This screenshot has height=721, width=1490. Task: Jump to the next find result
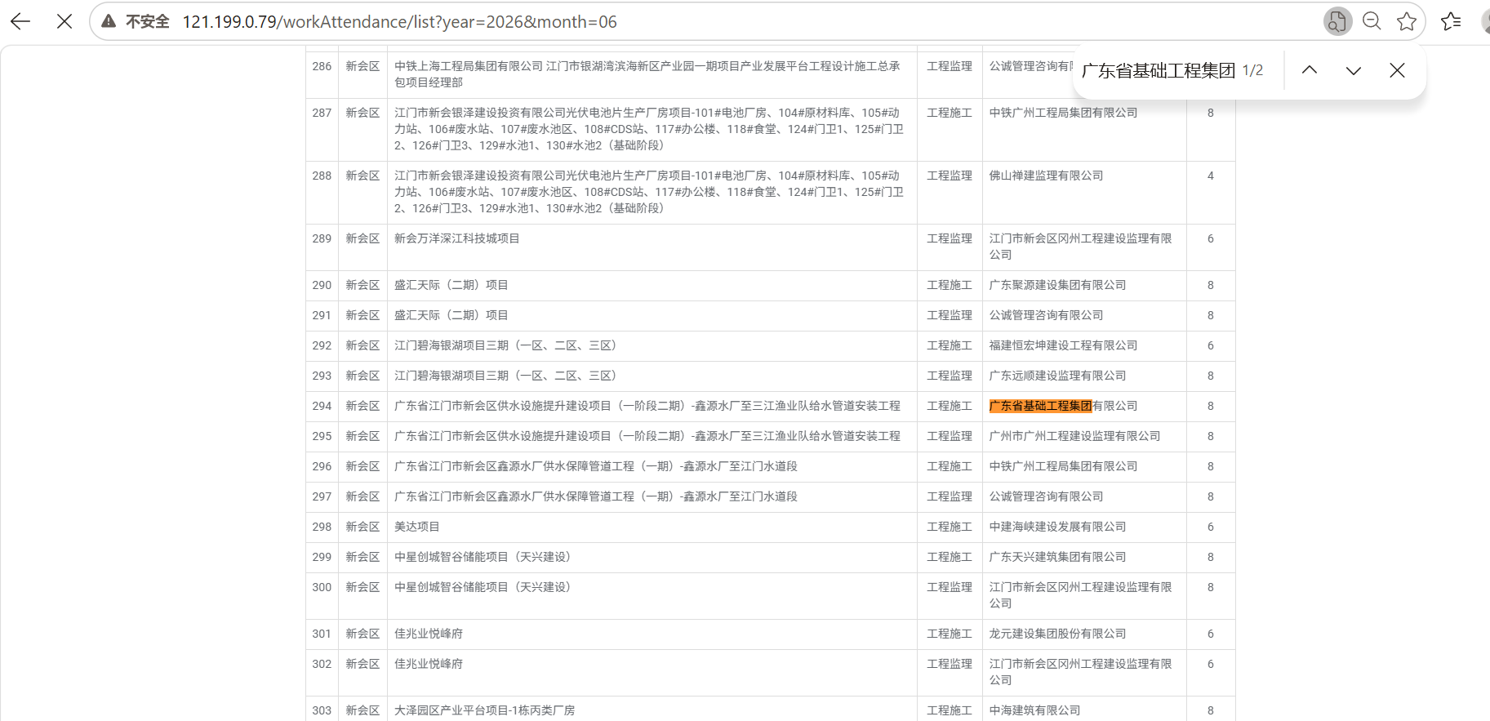coord(1354,70)
